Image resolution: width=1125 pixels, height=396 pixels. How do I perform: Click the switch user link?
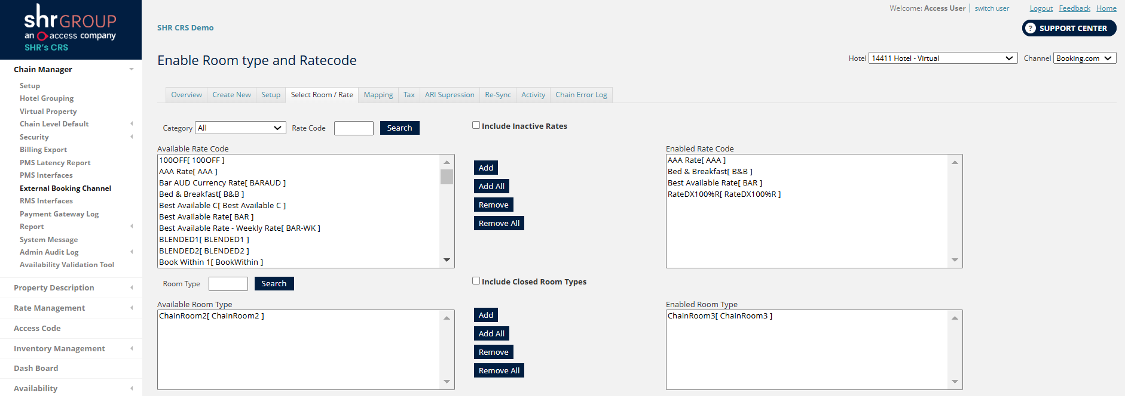[x=992, y=8]
